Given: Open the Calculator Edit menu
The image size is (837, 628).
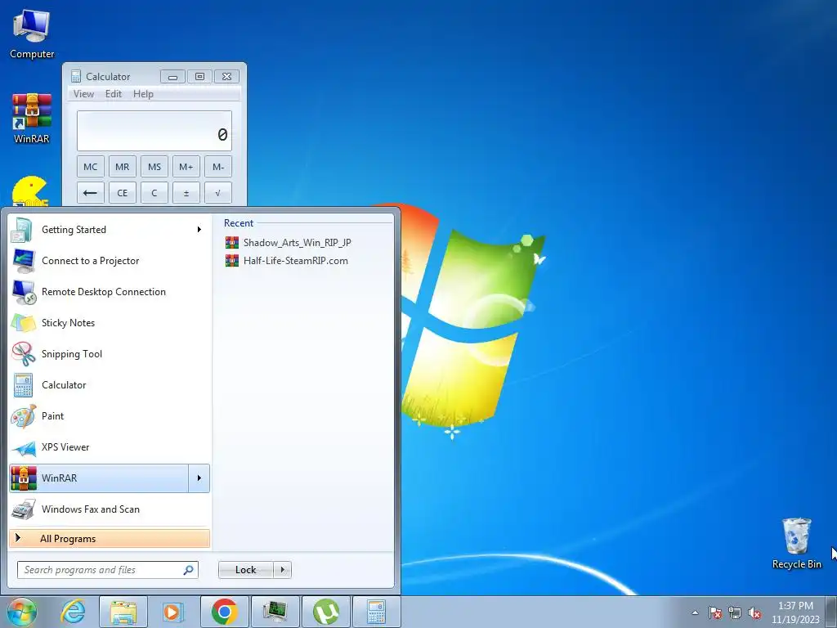Looking at the screenshot, I should [113, 94].
